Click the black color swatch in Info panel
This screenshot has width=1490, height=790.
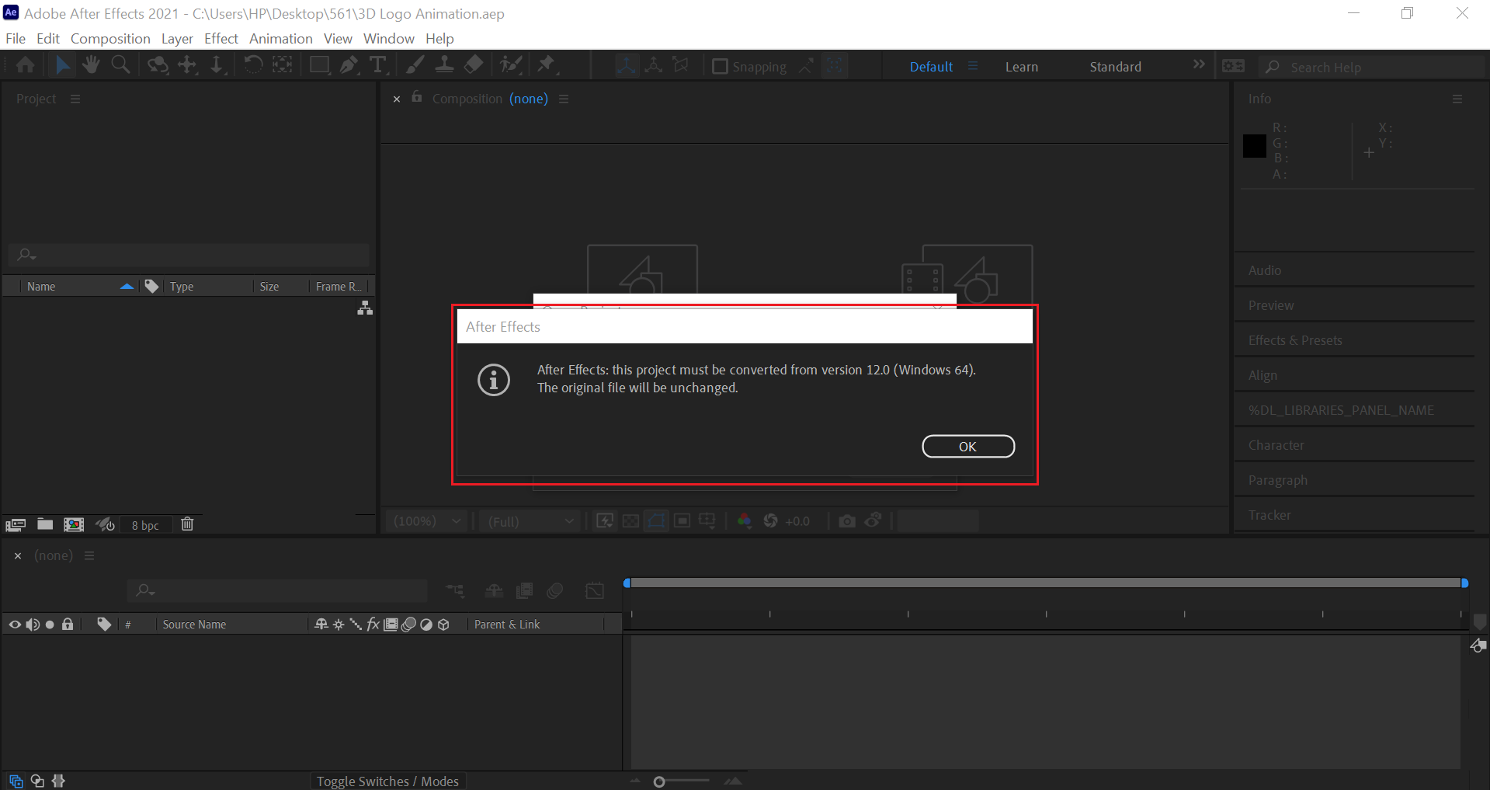[1255, 146]
